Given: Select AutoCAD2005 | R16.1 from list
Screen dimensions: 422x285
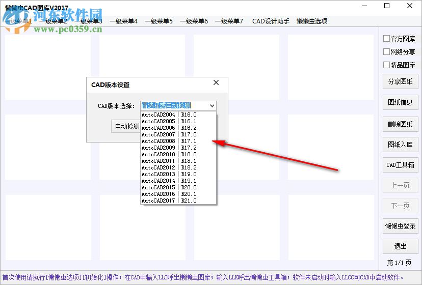Looking at the screenshot, I should 178,121.
